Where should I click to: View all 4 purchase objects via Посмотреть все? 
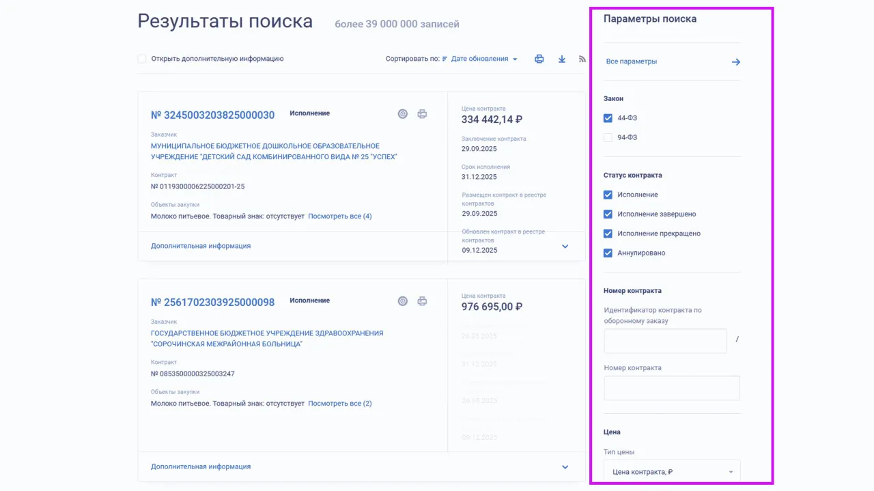(x=339, y=216)
